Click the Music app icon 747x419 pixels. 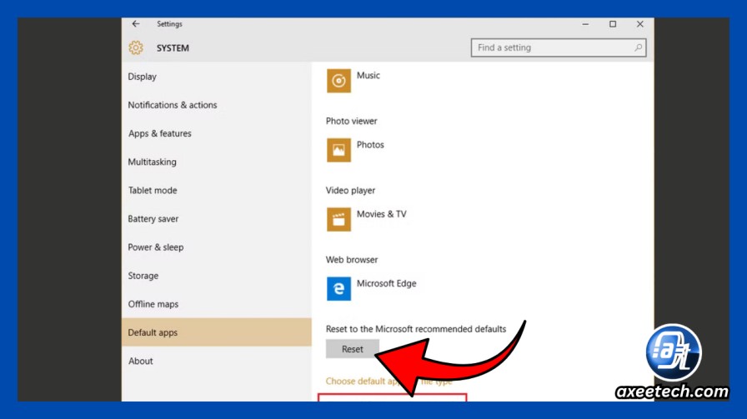tap(338, 81)
